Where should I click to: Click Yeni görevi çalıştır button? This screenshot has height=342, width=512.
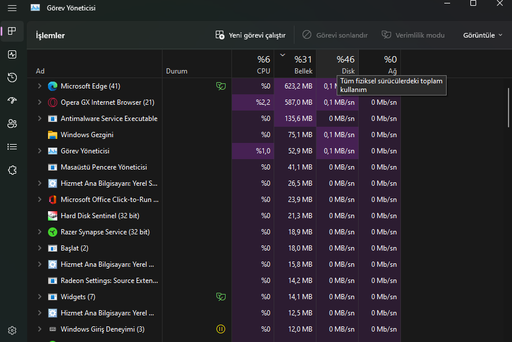pyautogui.click(x=251, y=35)
